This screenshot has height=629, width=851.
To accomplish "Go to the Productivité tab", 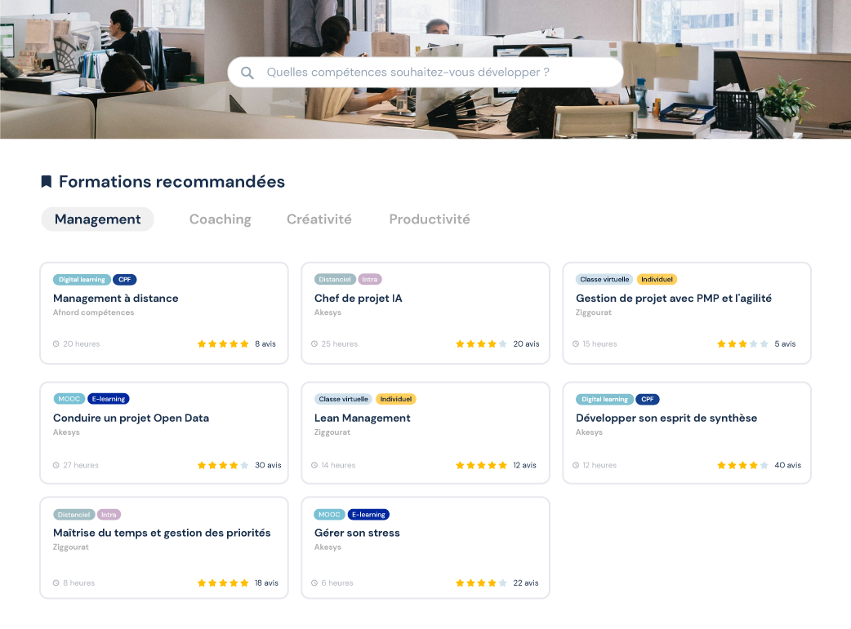I will [430, 219].
